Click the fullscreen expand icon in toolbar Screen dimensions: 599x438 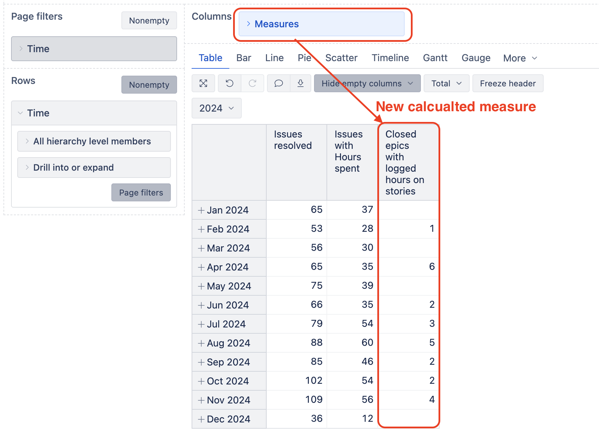click(203, 83)
